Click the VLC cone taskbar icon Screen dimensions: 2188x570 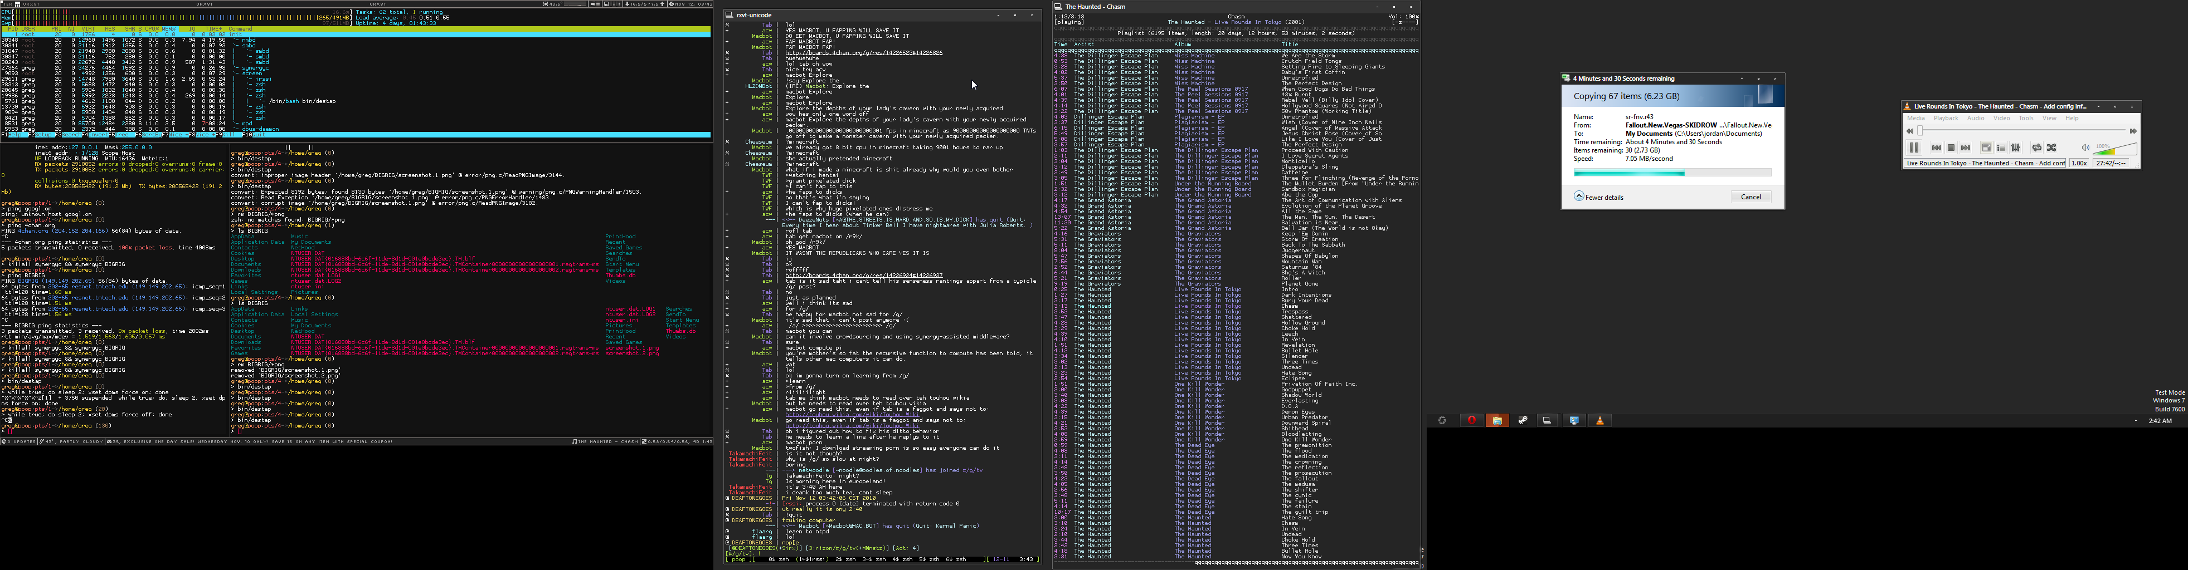point(1599,421)
